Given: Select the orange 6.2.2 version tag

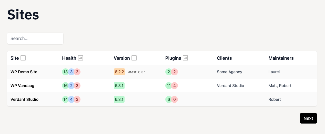Looking at the screenshot, I should tap(119, 72).
